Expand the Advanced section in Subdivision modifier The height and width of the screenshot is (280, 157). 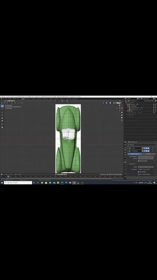pos(132,164)
